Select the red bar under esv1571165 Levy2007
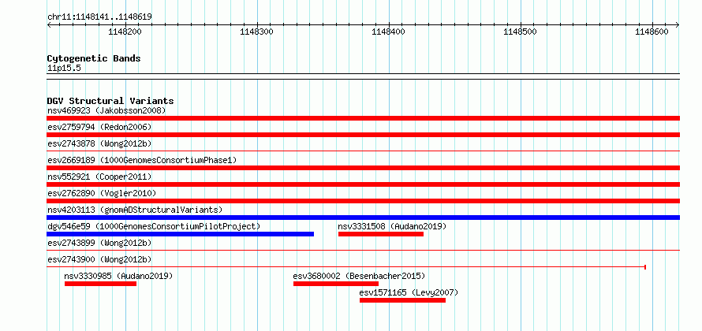The width and height of the screenshot is (702, 331). (x=402, y=300)
